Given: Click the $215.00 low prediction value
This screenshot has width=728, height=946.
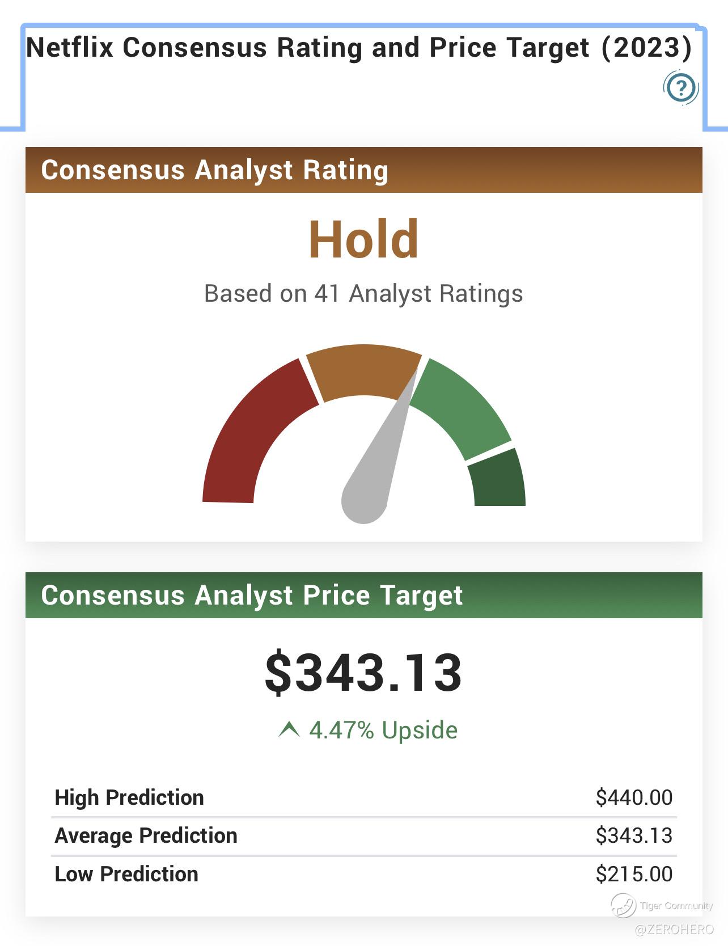Looking at the screenshot, I should pyautogui.click(x=634, y=874).
